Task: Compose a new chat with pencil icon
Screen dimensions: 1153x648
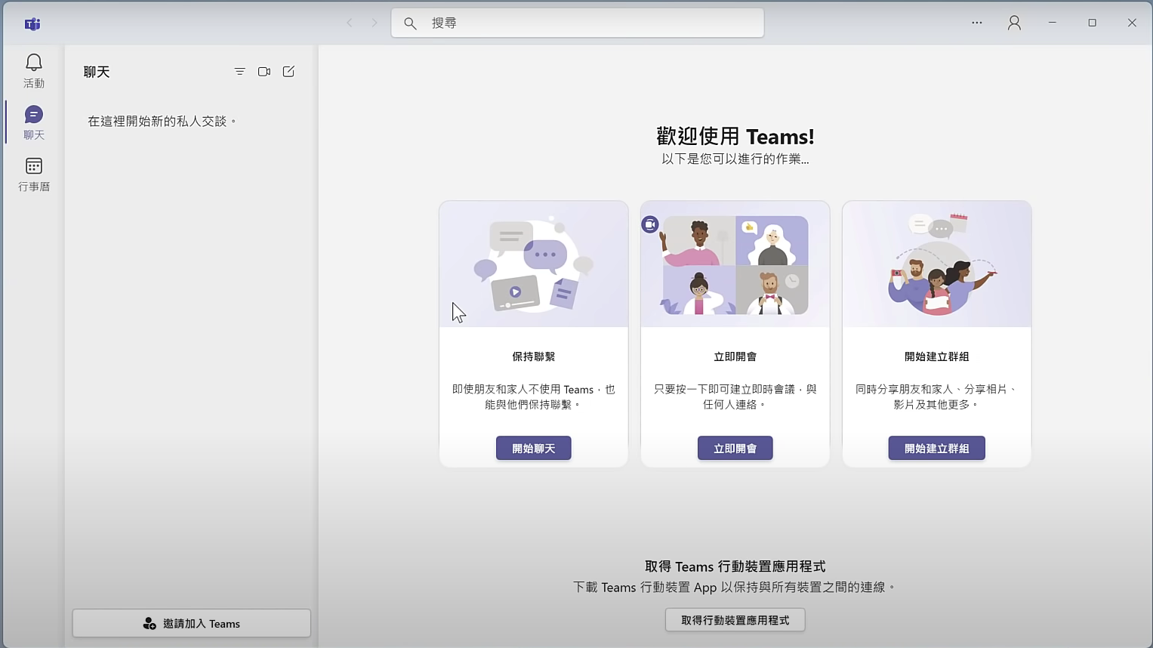Action: [288, 71]
